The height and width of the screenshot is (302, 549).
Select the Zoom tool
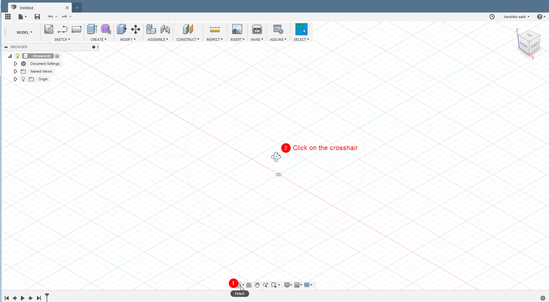pyautogui.click(x=265, y=285)
